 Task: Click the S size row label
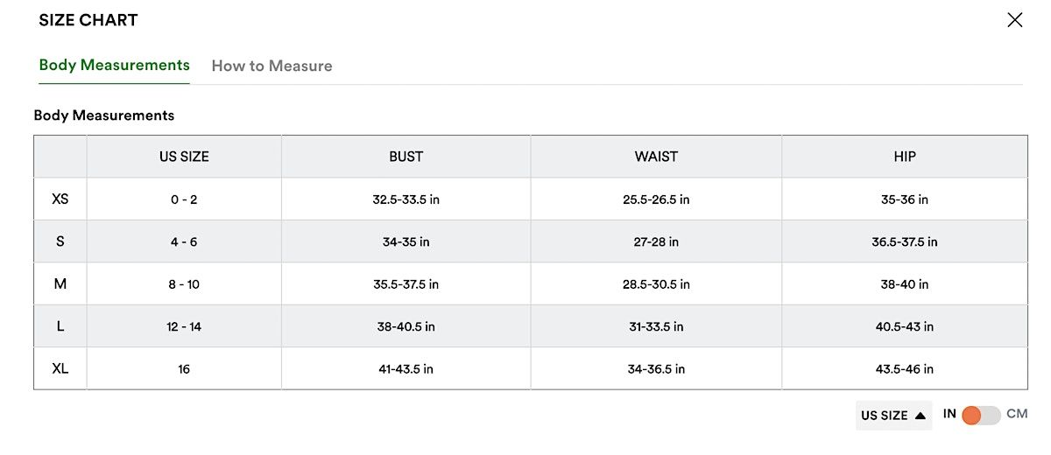click(60, 241)
